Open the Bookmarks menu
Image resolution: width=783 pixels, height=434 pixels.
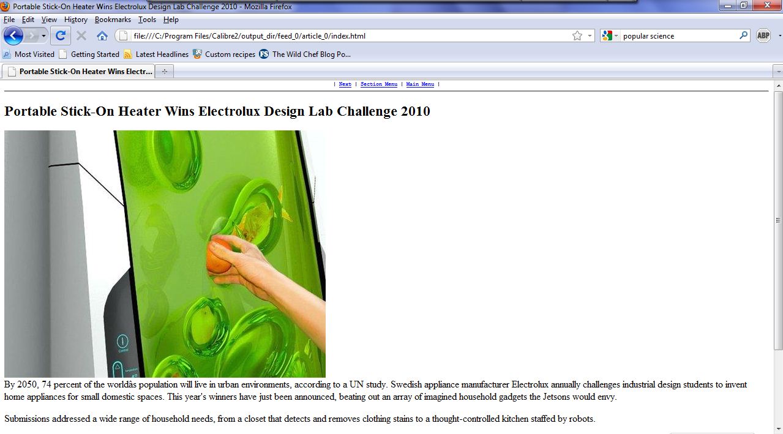[x=113, y=20]
